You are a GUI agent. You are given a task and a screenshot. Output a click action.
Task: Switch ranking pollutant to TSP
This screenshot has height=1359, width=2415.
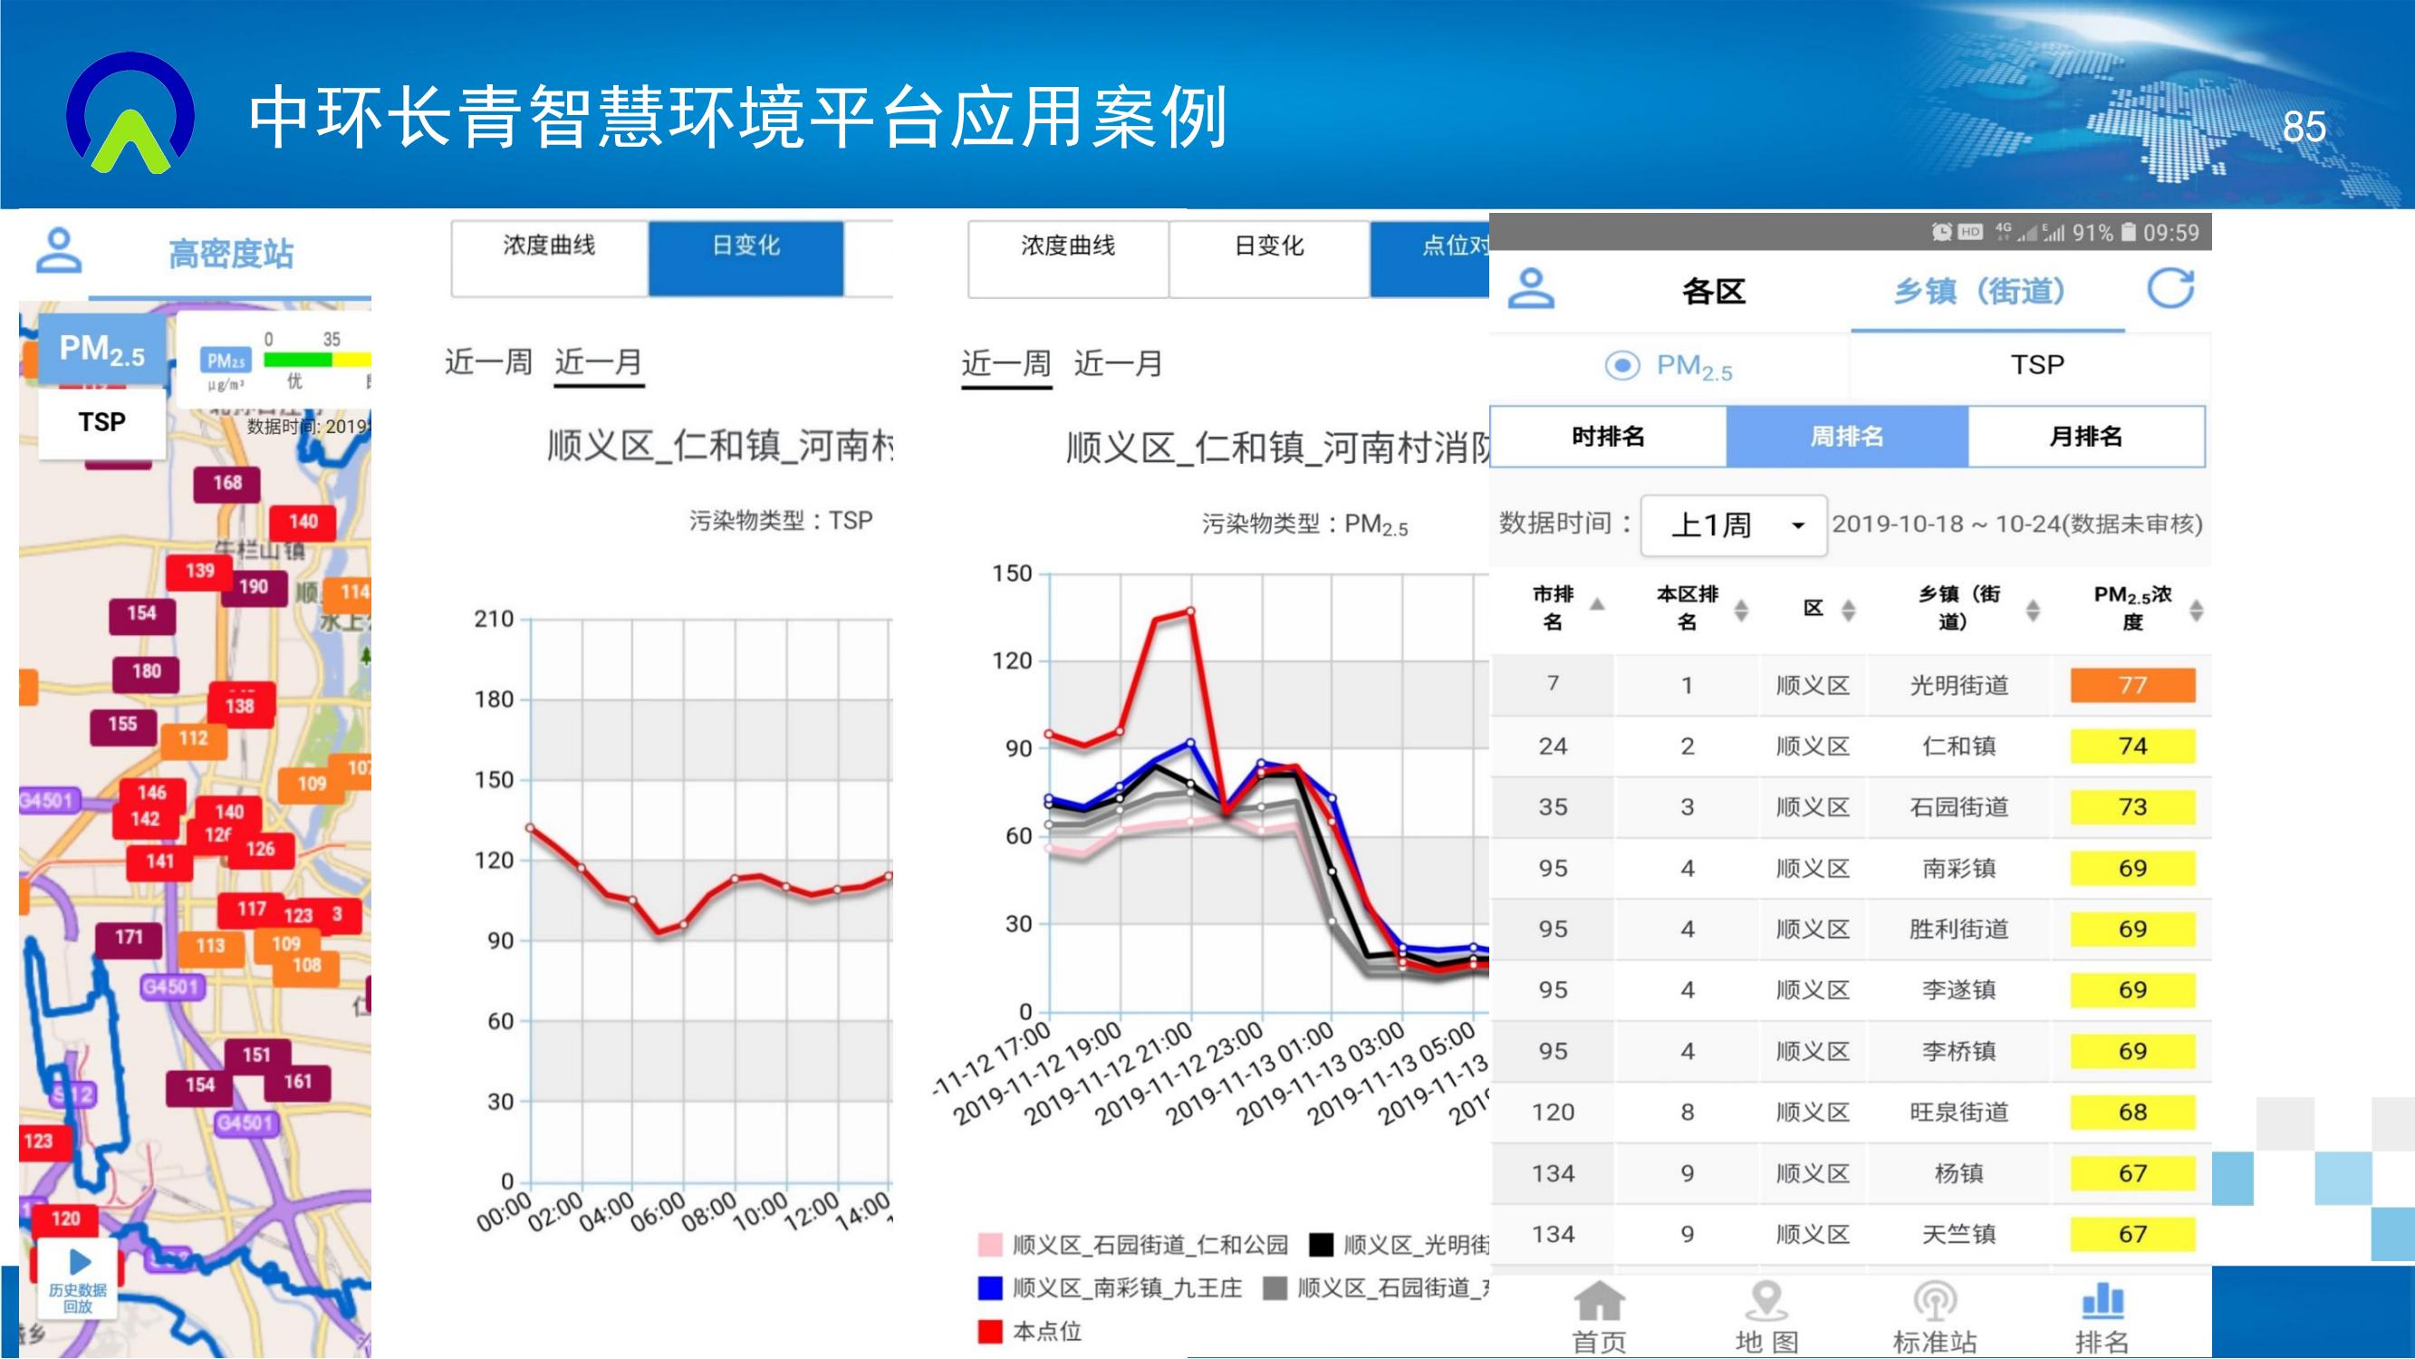(x=2036, y=364)
